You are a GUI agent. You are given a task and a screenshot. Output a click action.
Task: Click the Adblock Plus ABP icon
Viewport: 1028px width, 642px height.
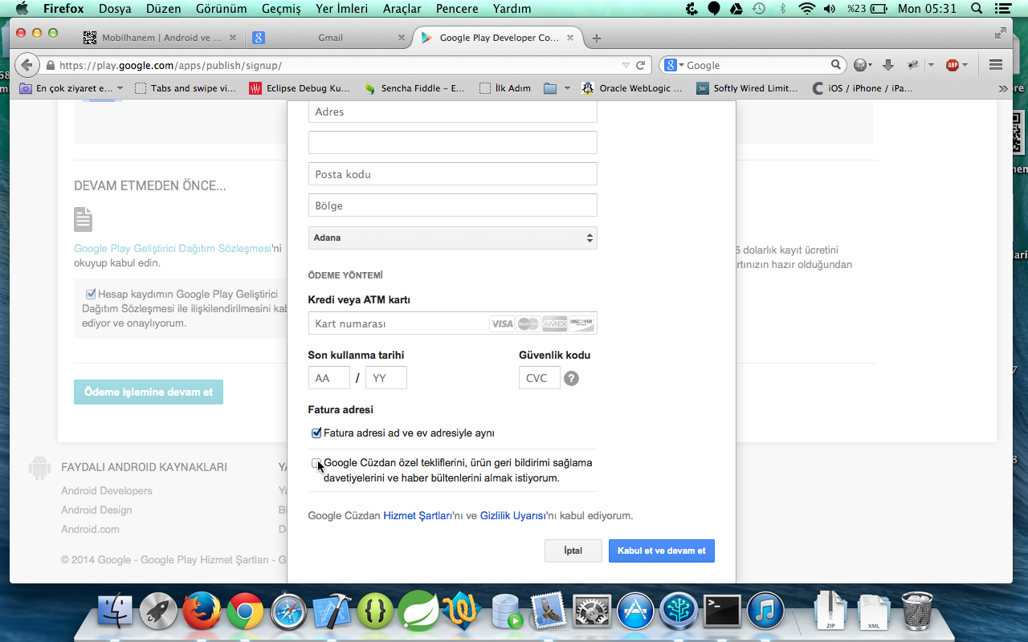coord(953,65)
